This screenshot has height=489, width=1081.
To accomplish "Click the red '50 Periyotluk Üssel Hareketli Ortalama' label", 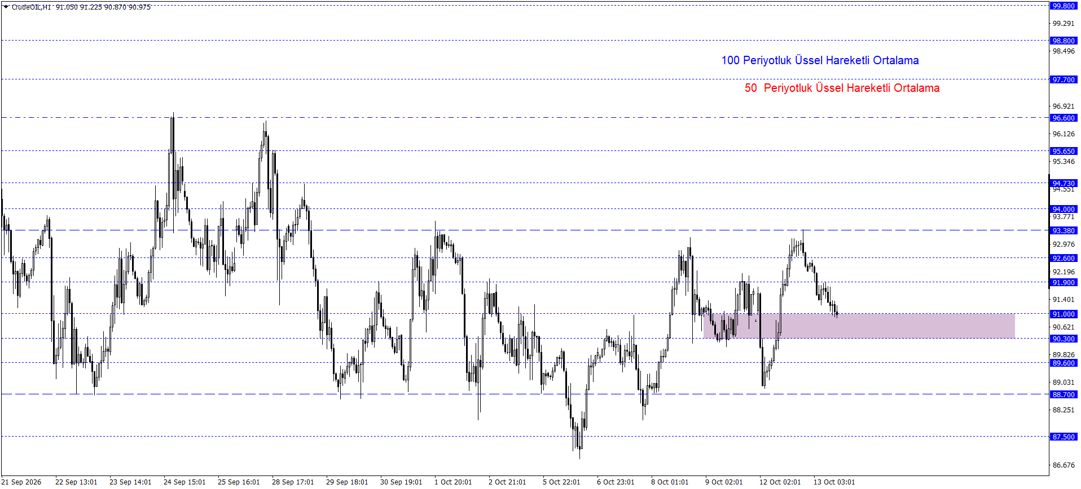I will 842,88.
